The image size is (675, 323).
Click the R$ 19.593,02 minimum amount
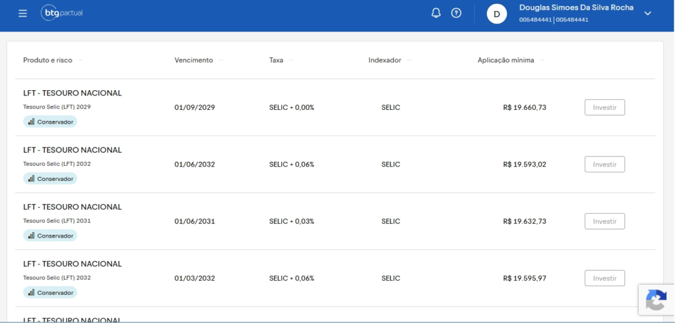coord(524,164)
